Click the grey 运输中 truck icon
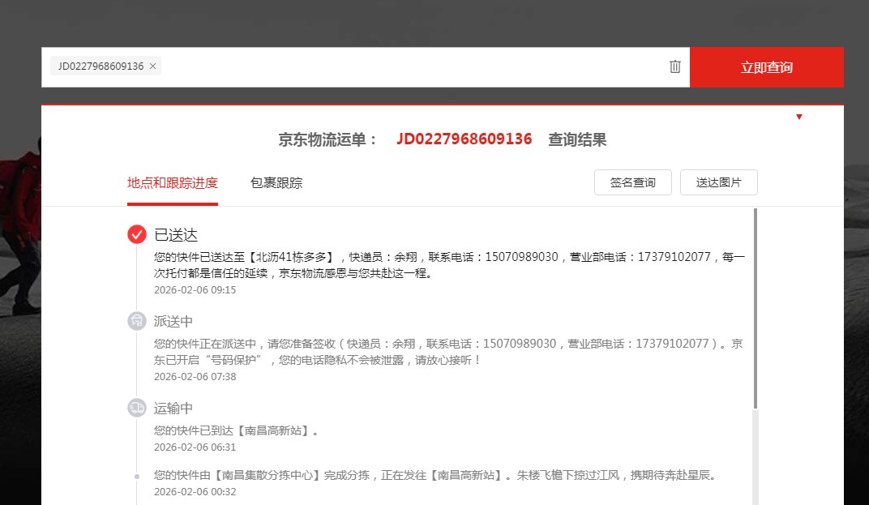This screenshot has height=505, width=869. pyautogui.click(x=137, y=408)
